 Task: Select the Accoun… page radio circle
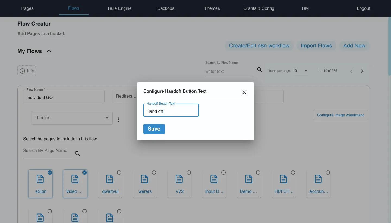328,172
